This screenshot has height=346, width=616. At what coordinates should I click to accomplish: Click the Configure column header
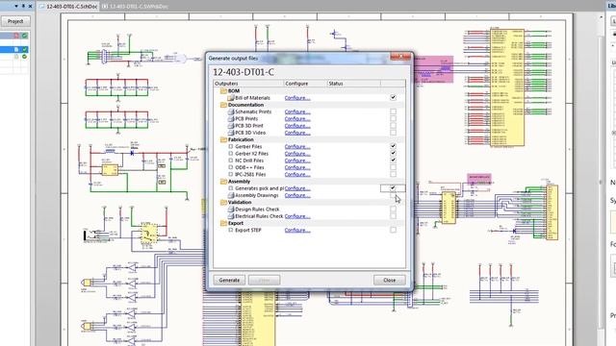pos(305,84)
